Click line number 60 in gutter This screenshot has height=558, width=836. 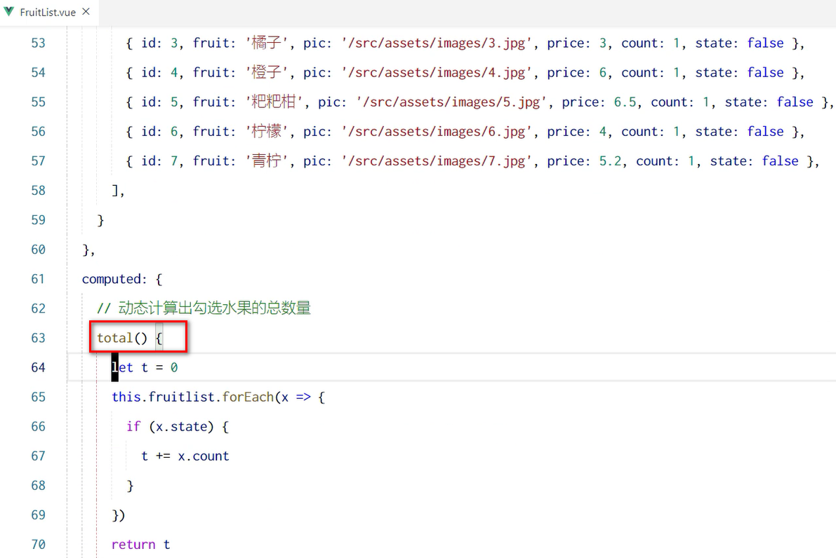click(39, 250)
